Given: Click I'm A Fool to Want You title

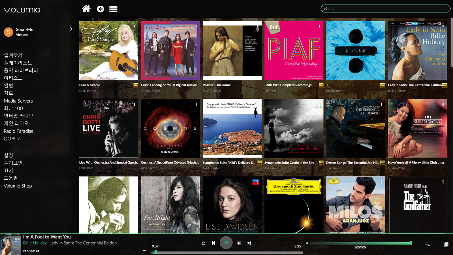Looking at the screenshot, I should [x=47, y=237].
